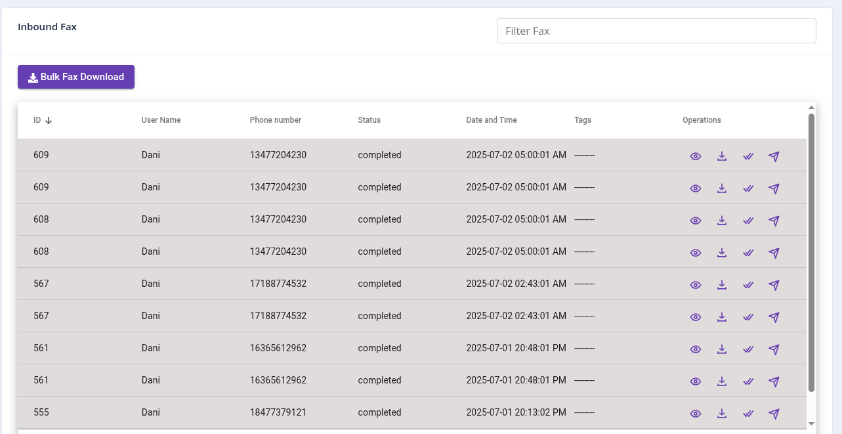
Task: Click the Tags column header
Action: 582,120
